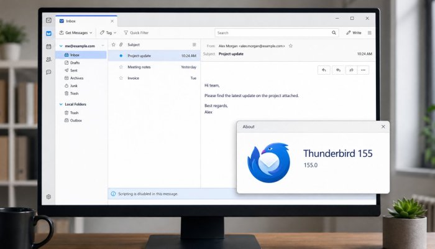Screen dimensions: 435x249
Task: Collapse the Local Folders tree
Action: click(61, 104)
